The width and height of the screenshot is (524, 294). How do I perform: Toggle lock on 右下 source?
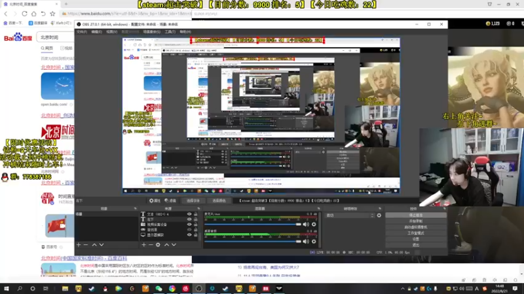click(195, 220)
